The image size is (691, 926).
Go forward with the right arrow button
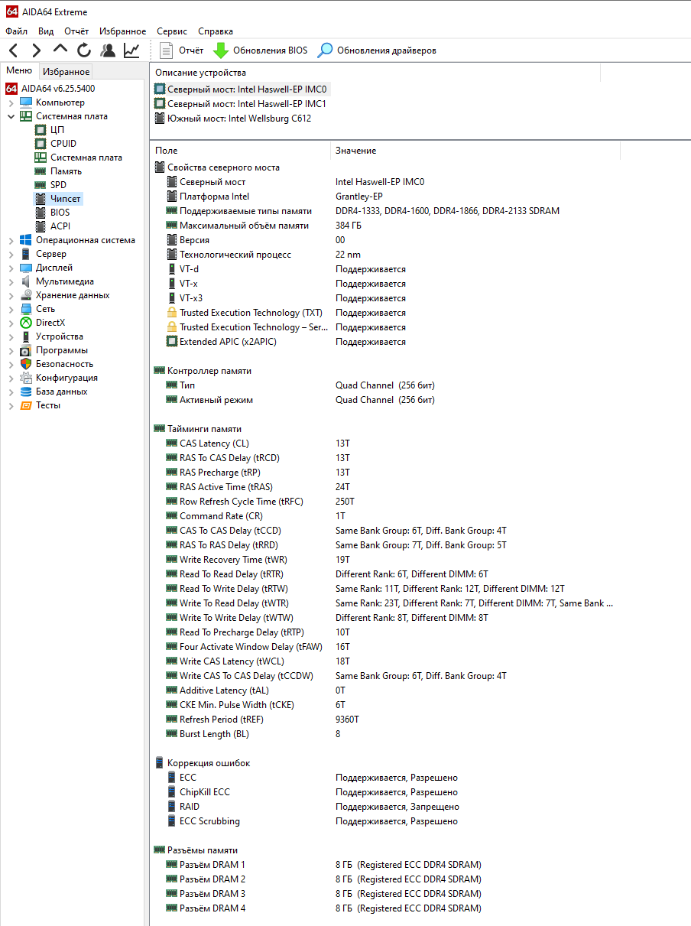point(36,50)
